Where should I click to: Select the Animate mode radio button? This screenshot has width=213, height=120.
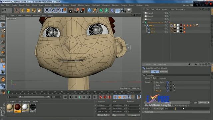158,78
